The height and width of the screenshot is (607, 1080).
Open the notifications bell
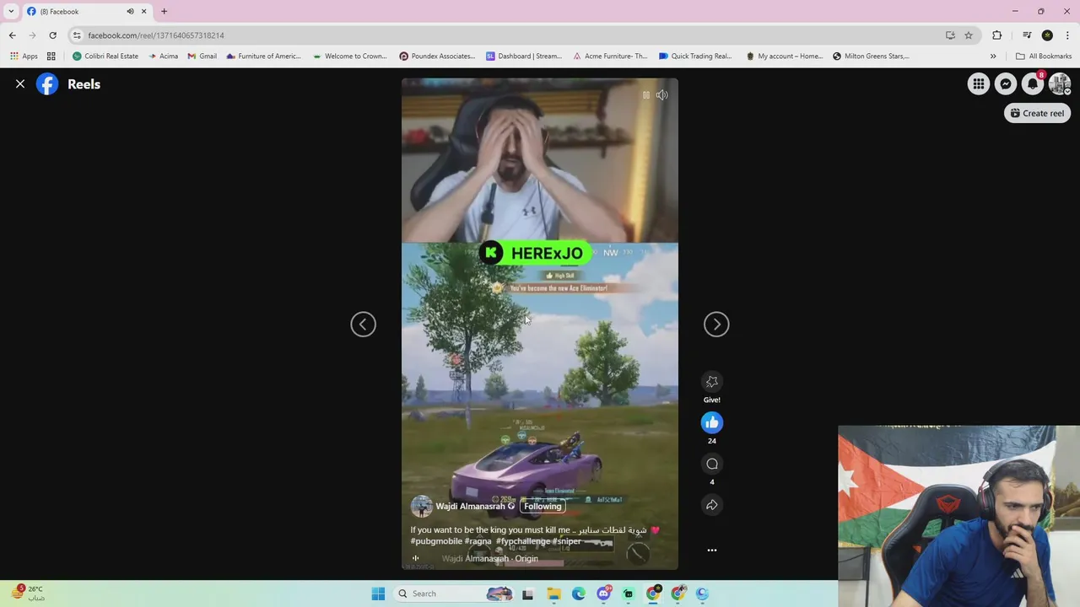tap(1032, 84)
